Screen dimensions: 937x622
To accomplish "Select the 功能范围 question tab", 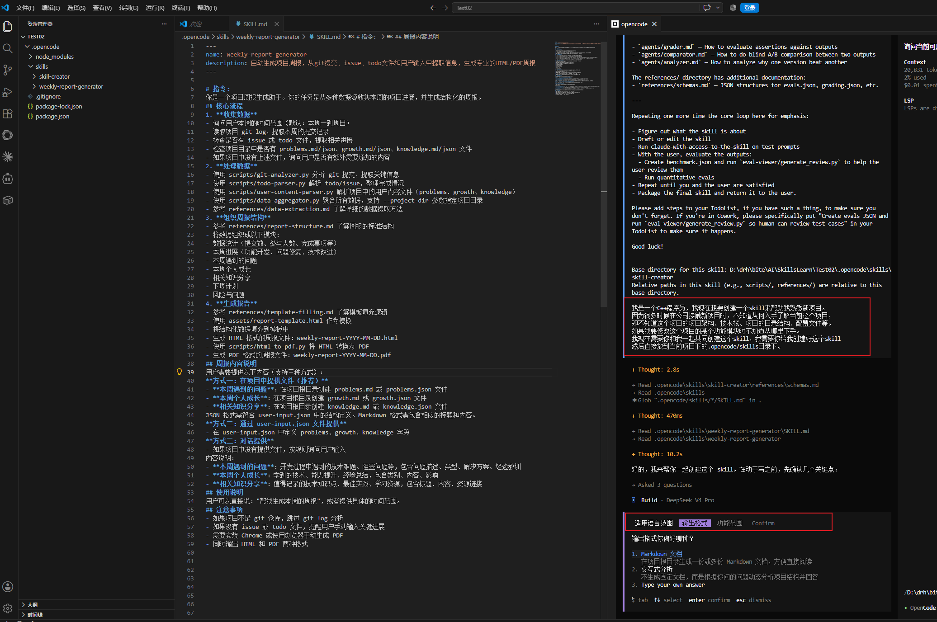I will [729, 523].
